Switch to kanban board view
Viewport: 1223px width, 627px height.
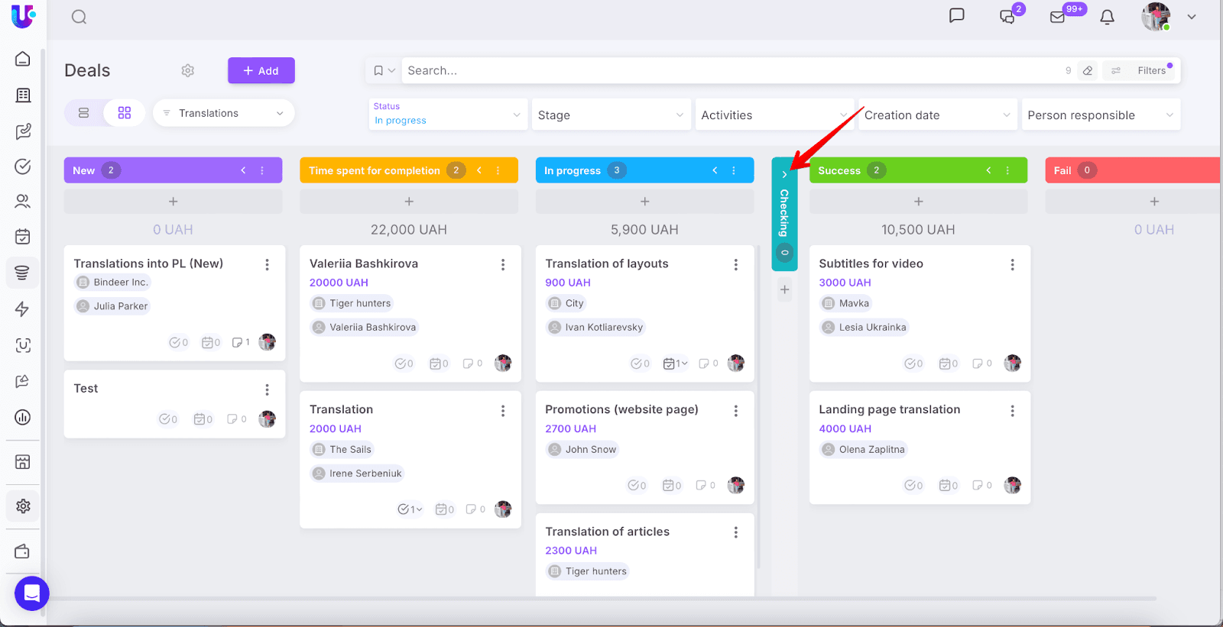[125, 113]
